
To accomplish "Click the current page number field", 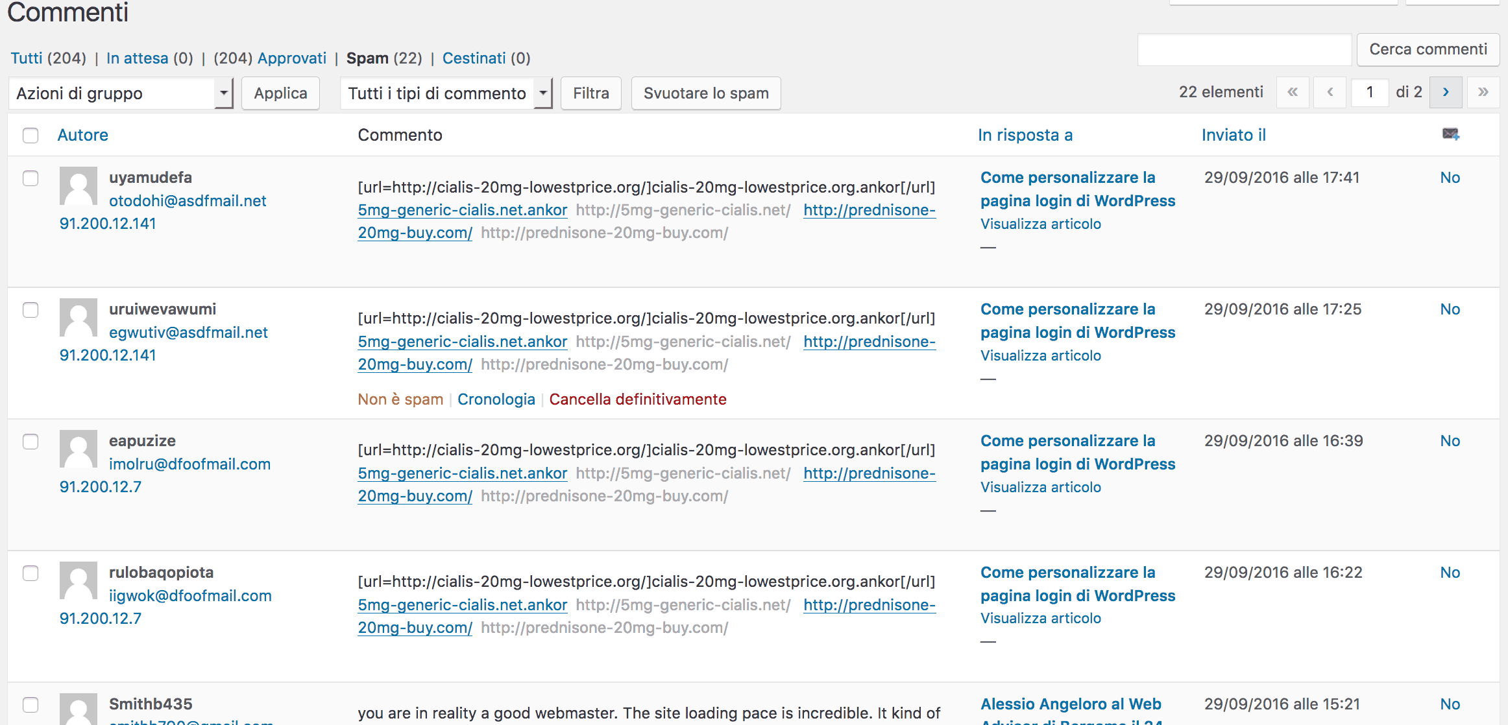I will pos(1370,92).
